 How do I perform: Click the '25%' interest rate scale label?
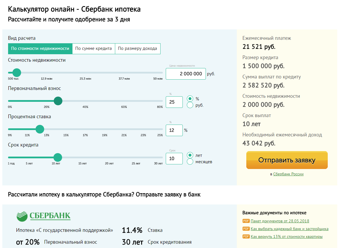pos(160,135)
